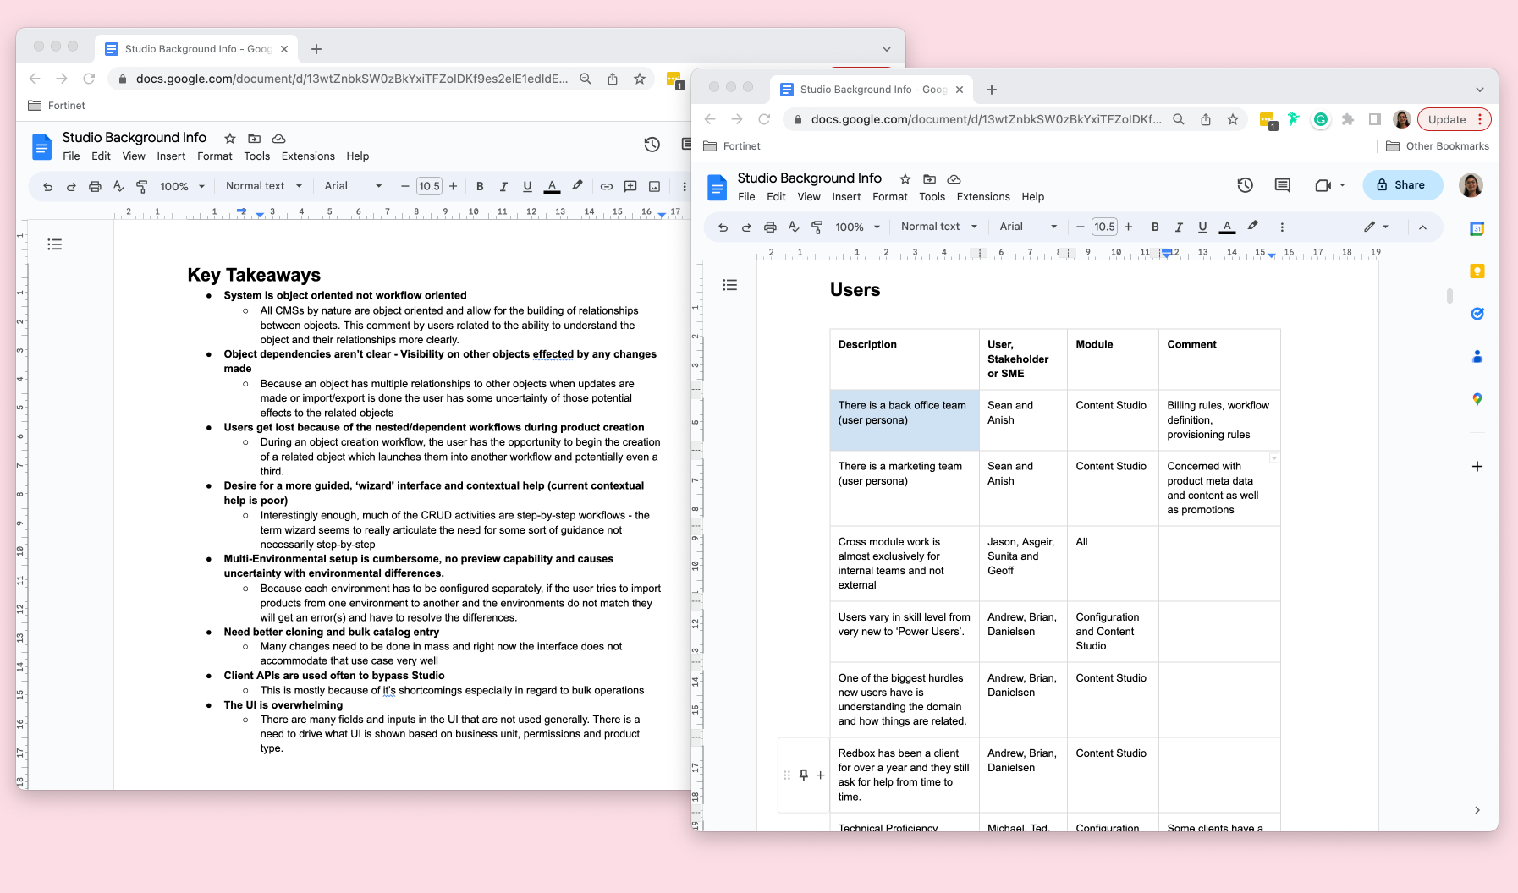The image size is (1518, 893).
Task: Toggle underline formatting in the right window toolbar
Action: [x=1202, y=227]
